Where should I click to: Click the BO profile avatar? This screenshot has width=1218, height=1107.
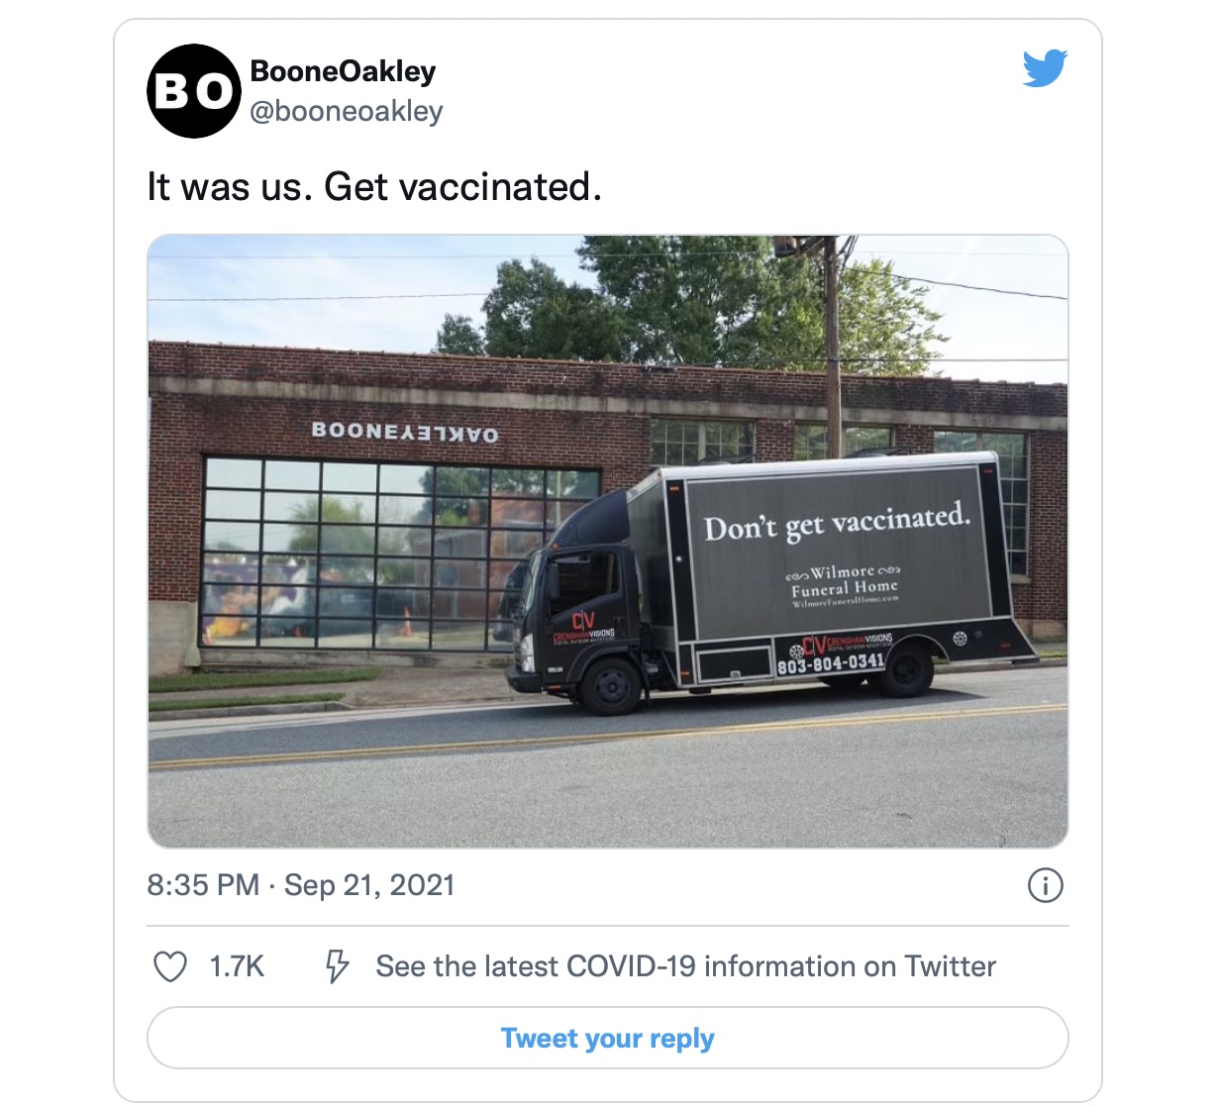[x=194, y=91]
